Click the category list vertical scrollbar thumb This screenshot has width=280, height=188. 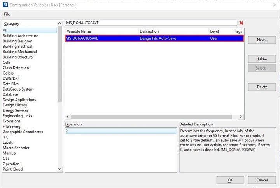click(59, 64)
